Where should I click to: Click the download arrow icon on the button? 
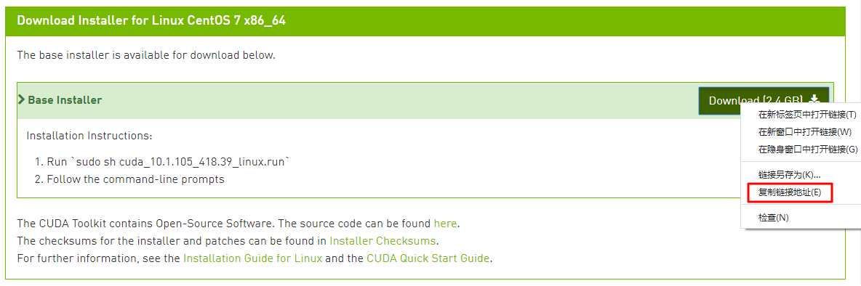815,99
